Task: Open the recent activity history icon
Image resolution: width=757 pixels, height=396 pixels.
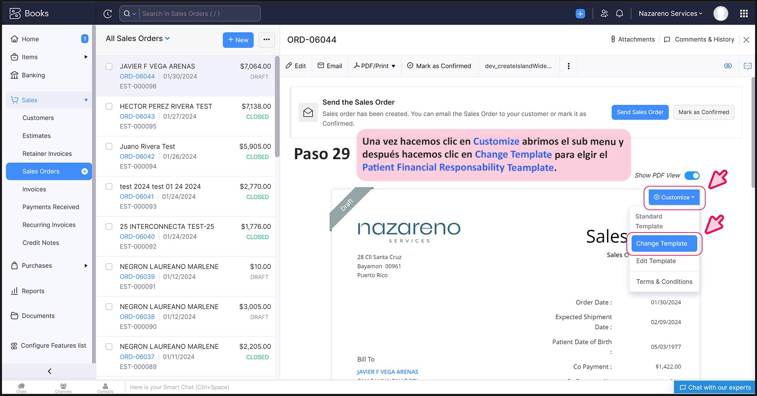Action: [107, 14]
